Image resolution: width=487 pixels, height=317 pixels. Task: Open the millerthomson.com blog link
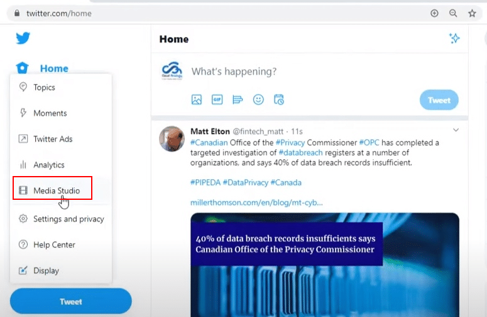click(256, 202)
